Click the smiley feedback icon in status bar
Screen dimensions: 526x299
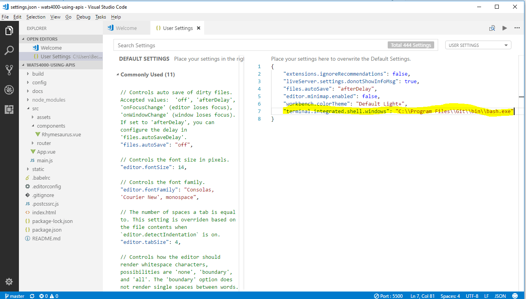coord(515,295)
